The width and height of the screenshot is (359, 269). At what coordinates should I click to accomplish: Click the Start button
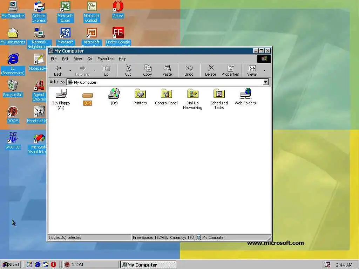[11, 265]
